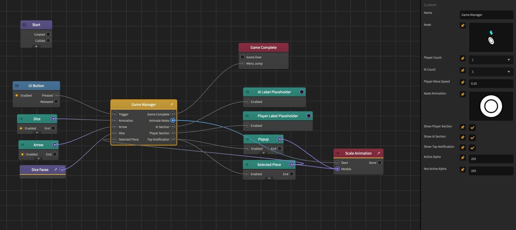Click the Asset Animation circle thumbnail
The width and height of the screenshot is (516, 230).
tap(491, 106)
